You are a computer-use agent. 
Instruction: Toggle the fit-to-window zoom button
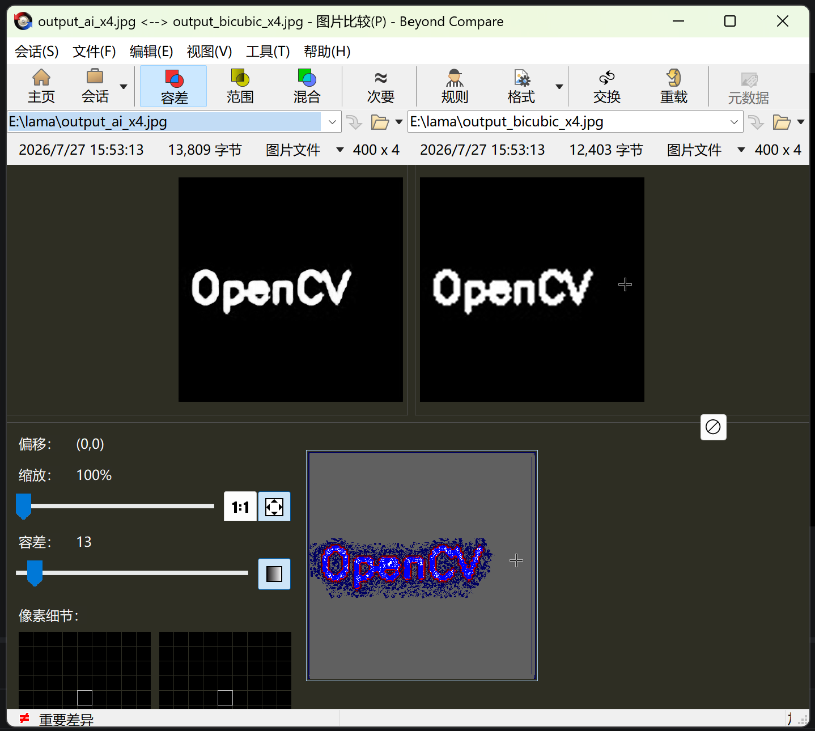(x=274, y=507)
